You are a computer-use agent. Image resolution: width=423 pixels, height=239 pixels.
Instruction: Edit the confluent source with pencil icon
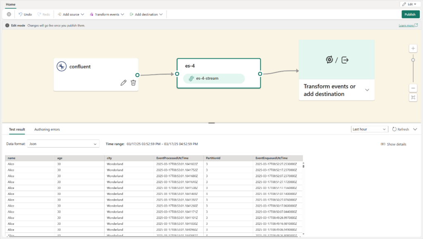(123, 83)
